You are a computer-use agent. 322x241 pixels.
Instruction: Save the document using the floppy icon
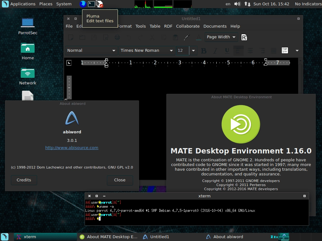click(x=94, y=37)
